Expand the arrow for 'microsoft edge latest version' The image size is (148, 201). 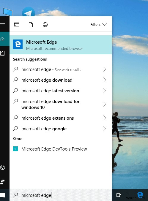click(105, 91)
